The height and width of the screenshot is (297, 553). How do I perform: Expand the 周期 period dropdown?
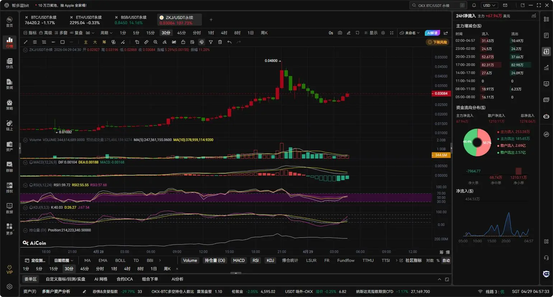coord(106,33)
